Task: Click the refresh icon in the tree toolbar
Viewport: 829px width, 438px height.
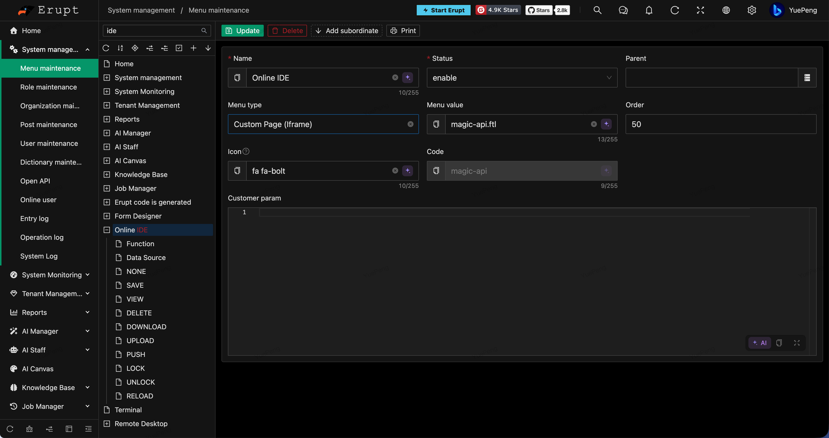Action: pos(106,48)
